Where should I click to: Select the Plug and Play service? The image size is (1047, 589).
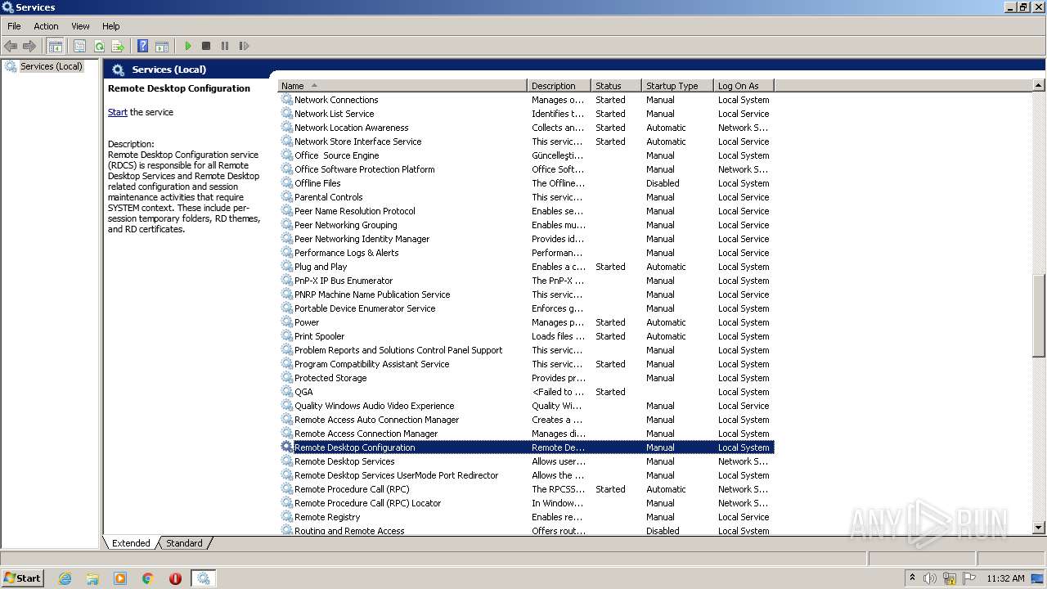(526, 267)
